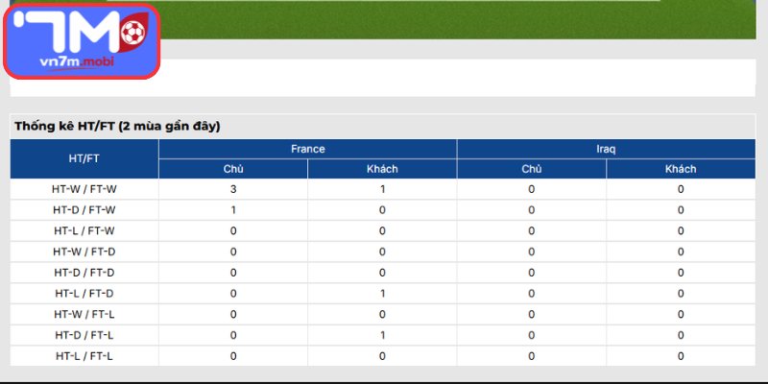Click Iraq Khách value in HT-L / FT-L row
Viewport: 768px width, 384px height.
point(681,356)
